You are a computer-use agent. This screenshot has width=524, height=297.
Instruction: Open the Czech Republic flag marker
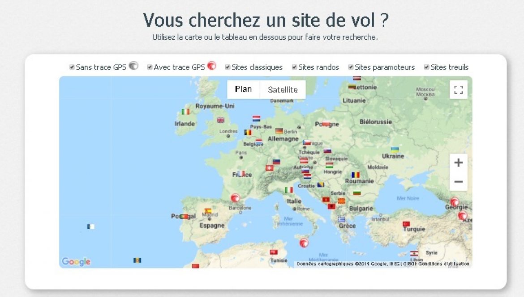point(307,142)
